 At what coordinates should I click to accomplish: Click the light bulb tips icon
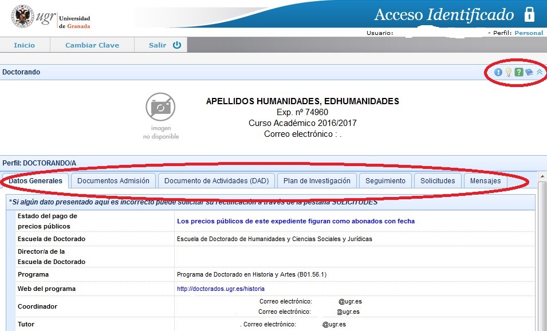coord(508,72)
